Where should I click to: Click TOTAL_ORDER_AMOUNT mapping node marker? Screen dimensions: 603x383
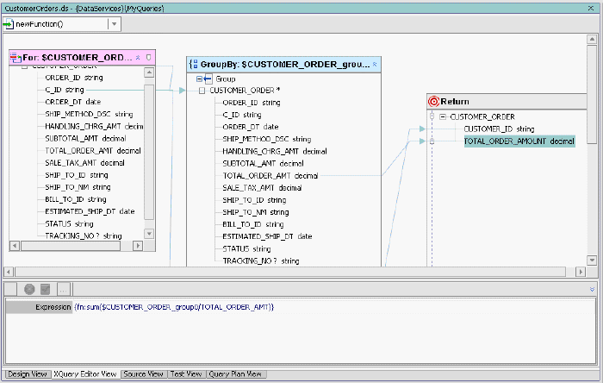click(x=432, y=141)
